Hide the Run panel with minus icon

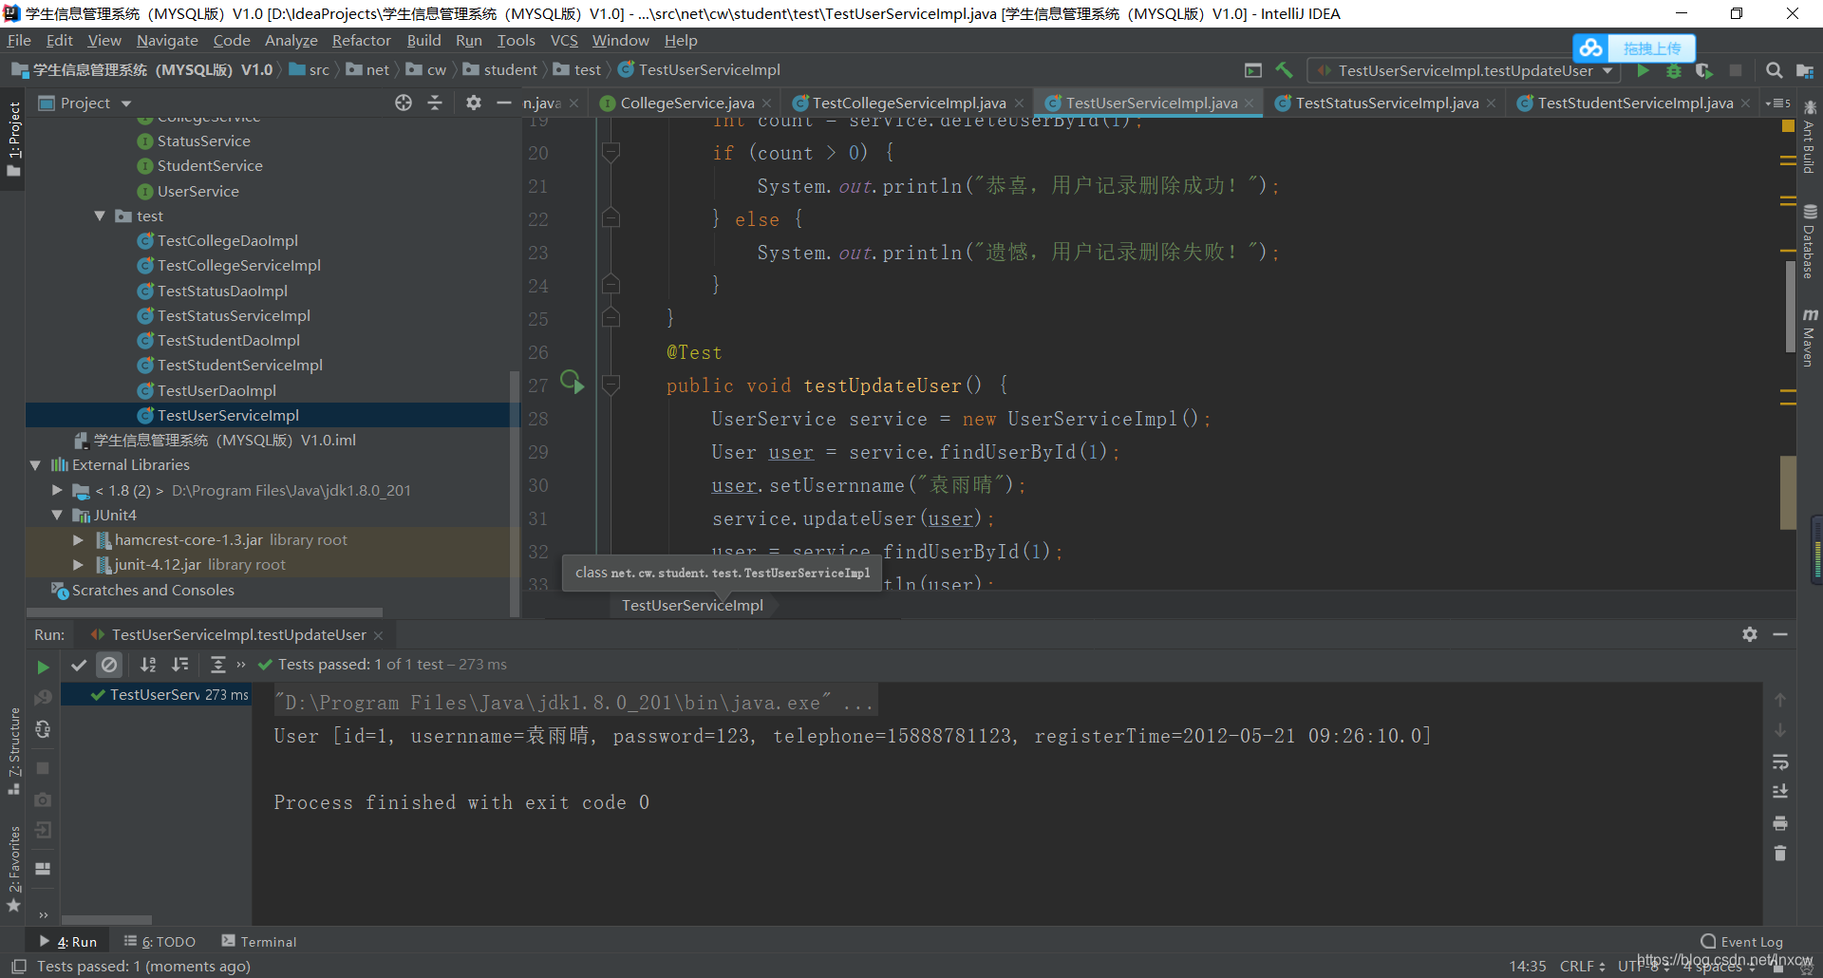pos(1780,634)
